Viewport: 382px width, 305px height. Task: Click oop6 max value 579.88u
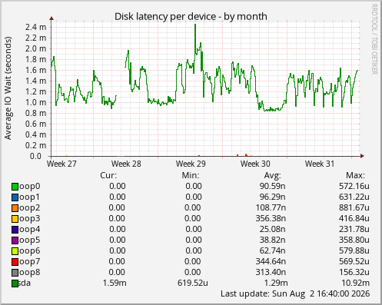pos(354,250)
